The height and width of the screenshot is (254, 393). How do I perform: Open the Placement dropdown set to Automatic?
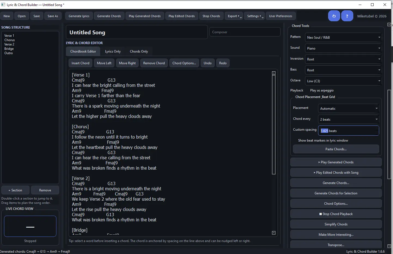click(x=348, y=108)
